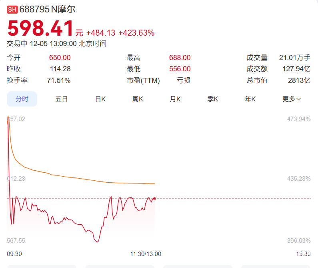Click the 今开 value 650.00
Viewport: 318px width, 268px height.
[x=60, y=58]
